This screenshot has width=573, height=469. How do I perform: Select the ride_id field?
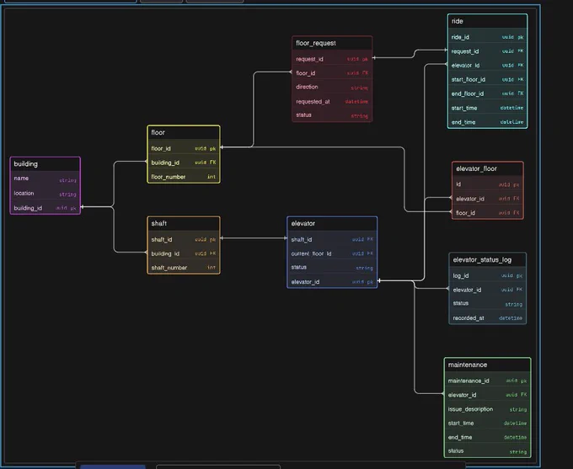488,37
